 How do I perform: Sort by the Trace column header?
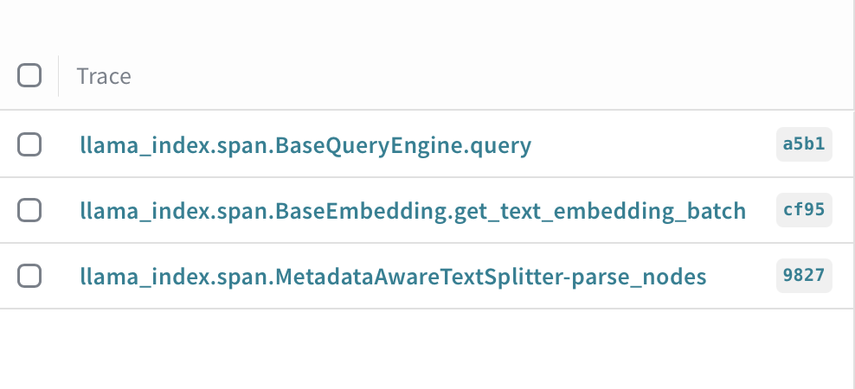[104, 76]
